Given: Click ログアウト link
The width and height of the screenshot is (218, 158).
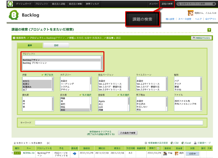Looking at the screenshot, I should (211, 19).
